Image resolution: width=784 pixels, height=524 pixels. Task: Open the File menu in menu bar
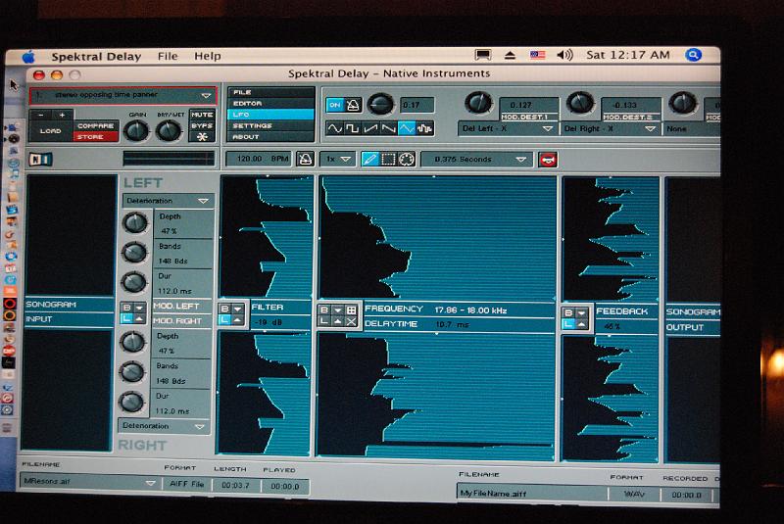point(168,56)
